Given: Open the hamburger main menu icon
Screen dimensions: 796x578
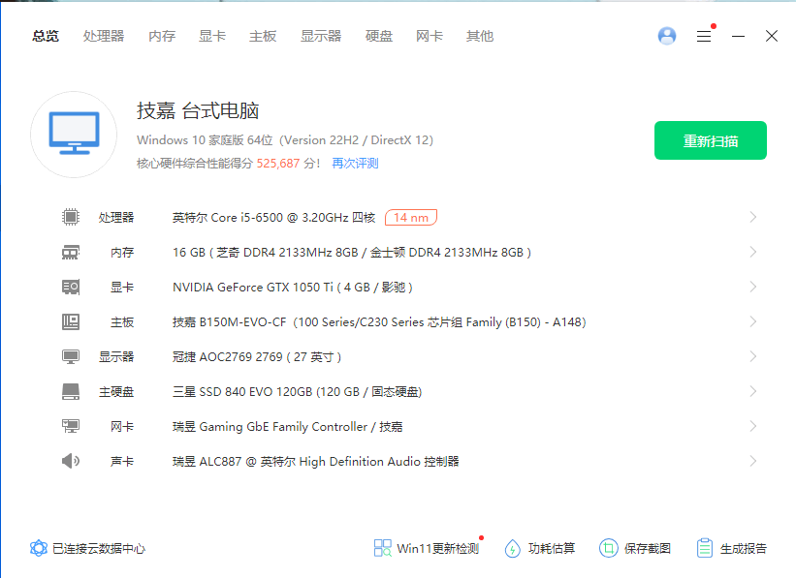Looking at the screenshot, I should tap(704, 36).
